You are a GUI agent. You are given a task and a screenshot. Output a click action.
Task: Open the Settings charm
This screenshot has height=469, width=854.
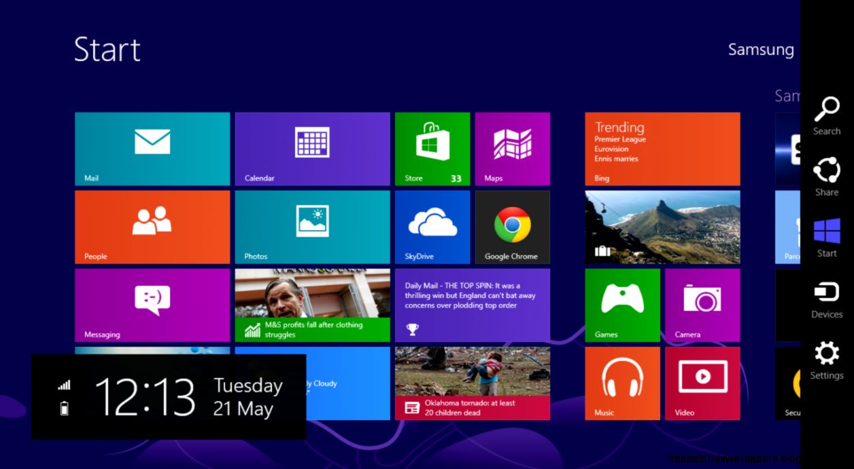pyautogui.click(x=827, y=360)
